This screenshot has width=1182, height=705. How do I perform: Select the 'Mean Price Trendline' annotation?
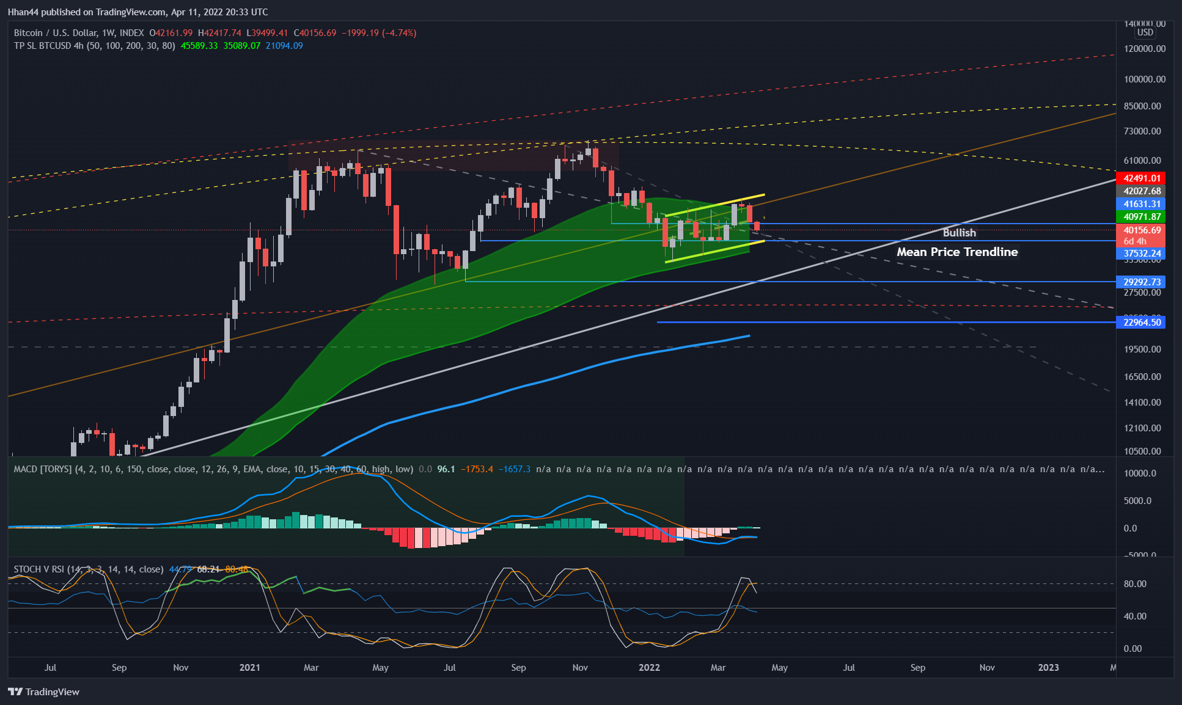point(957,252)
